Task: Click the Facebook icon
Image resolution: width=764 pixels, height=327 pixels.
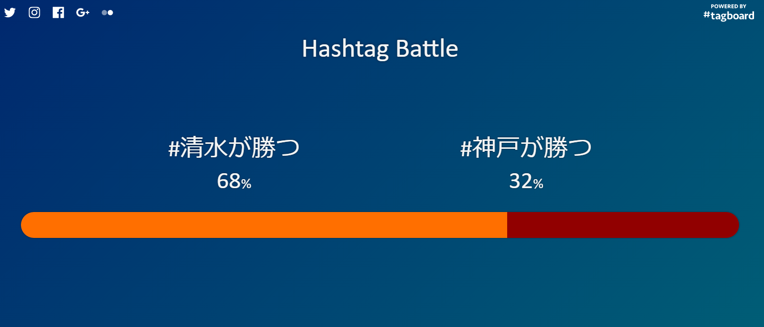Action: (x=58, y=12)
